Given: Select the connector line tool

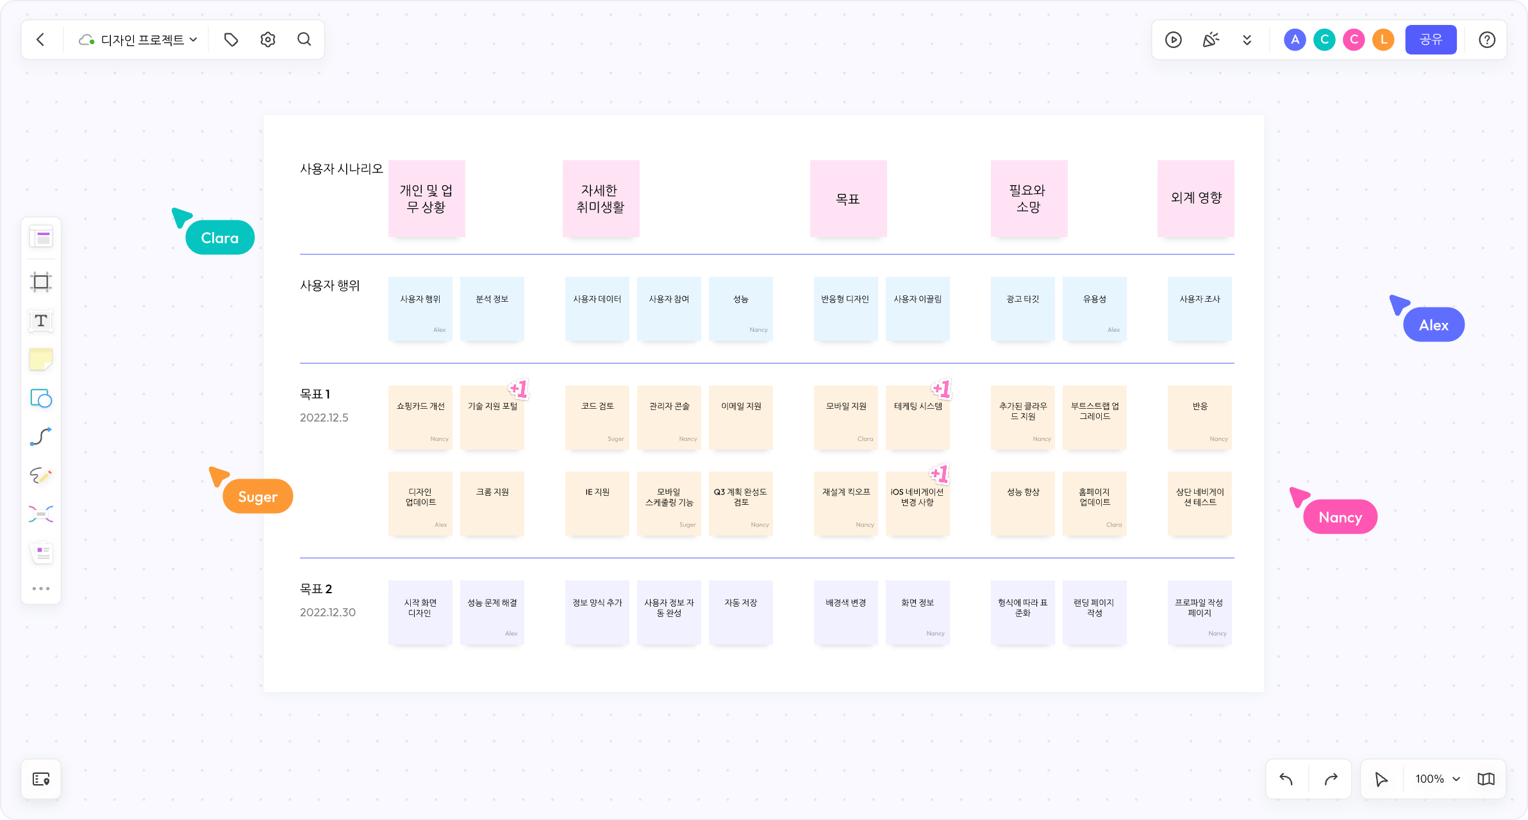Looking at the screenshot, I should click(41, 437).
